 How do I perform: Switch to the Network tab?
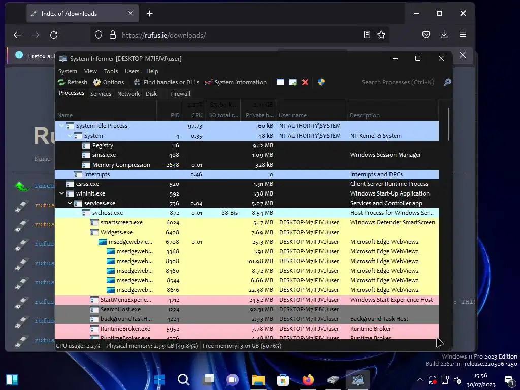128,94
